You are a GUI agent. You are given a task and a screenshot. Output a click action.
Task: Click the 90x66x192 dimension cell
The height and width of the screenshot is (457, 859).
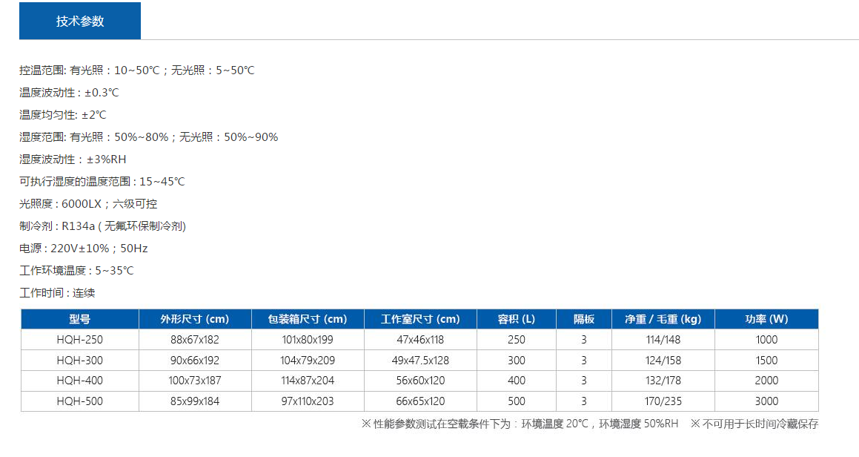195,361
